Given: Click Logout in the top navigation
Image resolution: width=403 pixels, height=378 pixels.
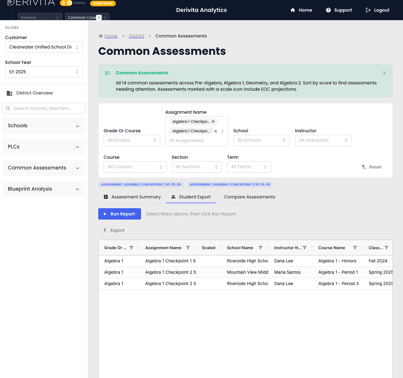Looking at the screenshot, I should coord(377,10).
